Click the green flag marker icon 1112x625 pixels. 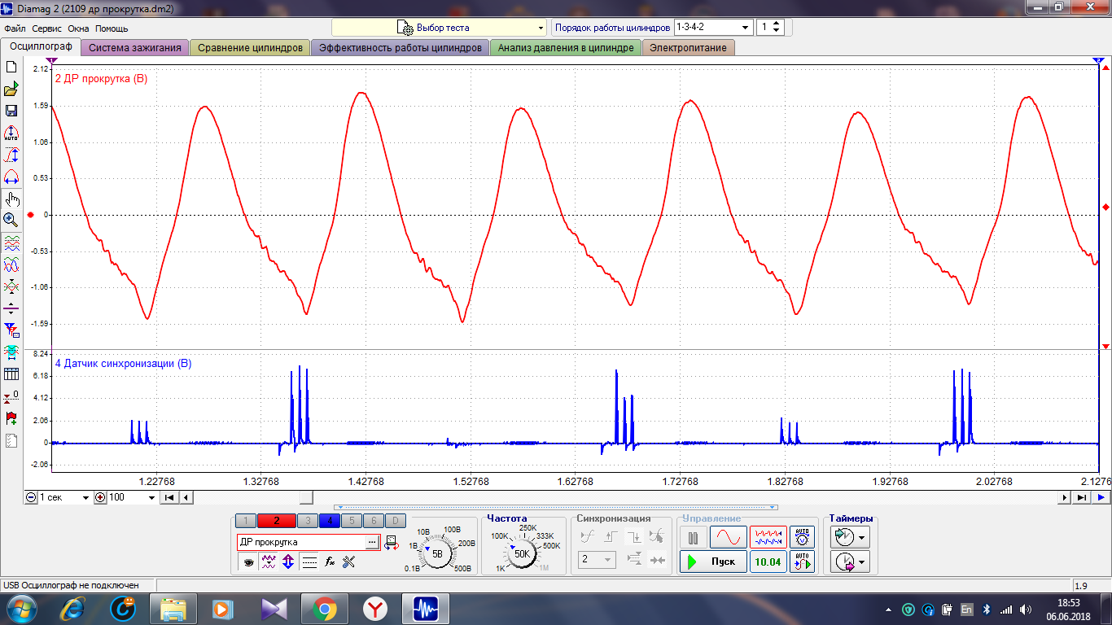tap(11, 418)
